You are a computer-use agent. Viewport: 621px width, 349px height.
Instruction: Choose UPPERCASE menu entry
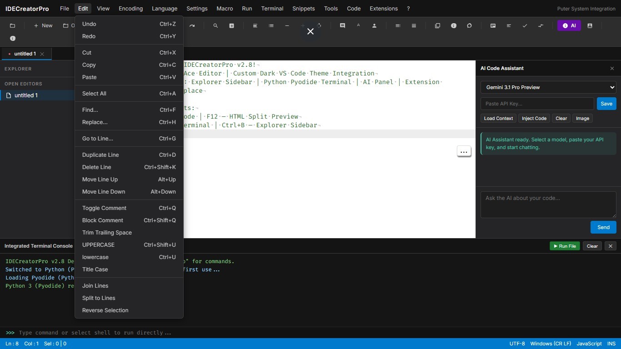[x=129, y=245]
